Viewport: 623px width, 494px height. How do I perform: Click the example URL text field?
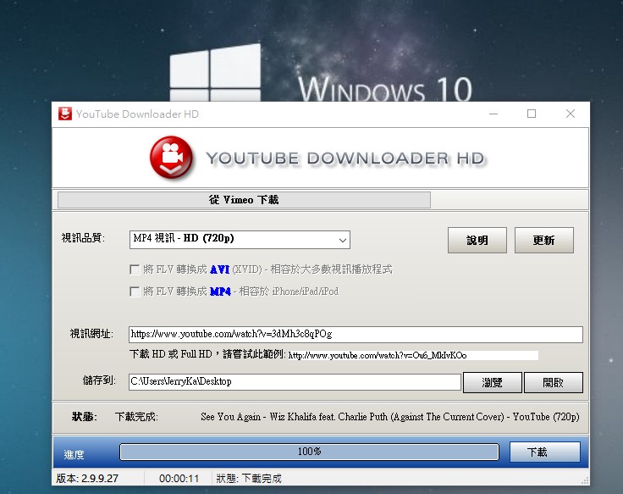coord(413,355)
